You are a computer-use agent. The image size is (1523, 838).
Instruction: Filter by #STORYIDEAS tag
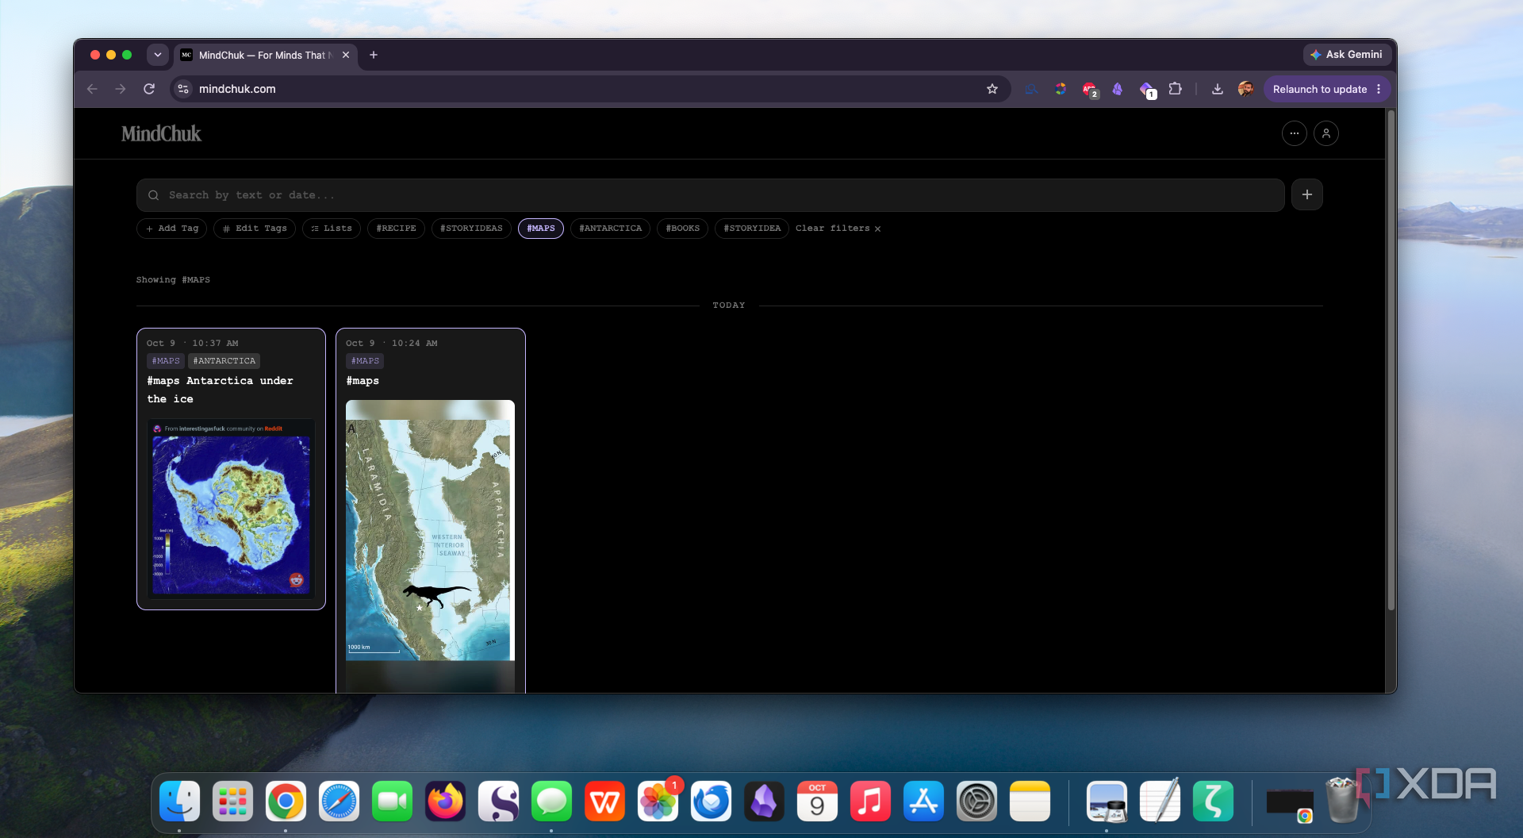click(471, 229)
